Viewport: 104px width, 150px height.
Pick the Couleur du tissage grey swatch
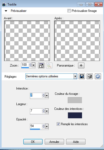(75, 100)
